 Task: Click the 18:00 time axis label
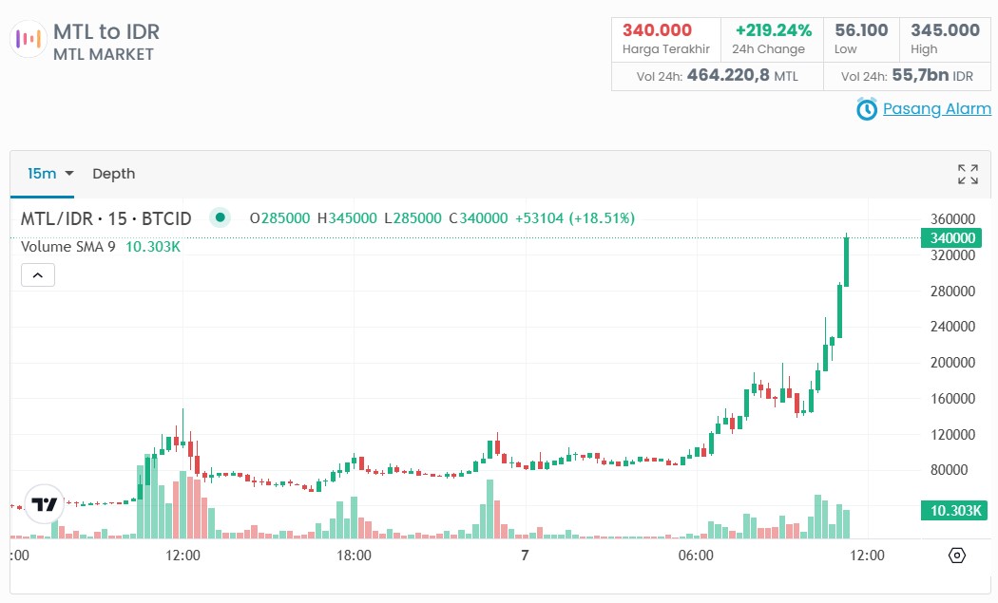354,556
